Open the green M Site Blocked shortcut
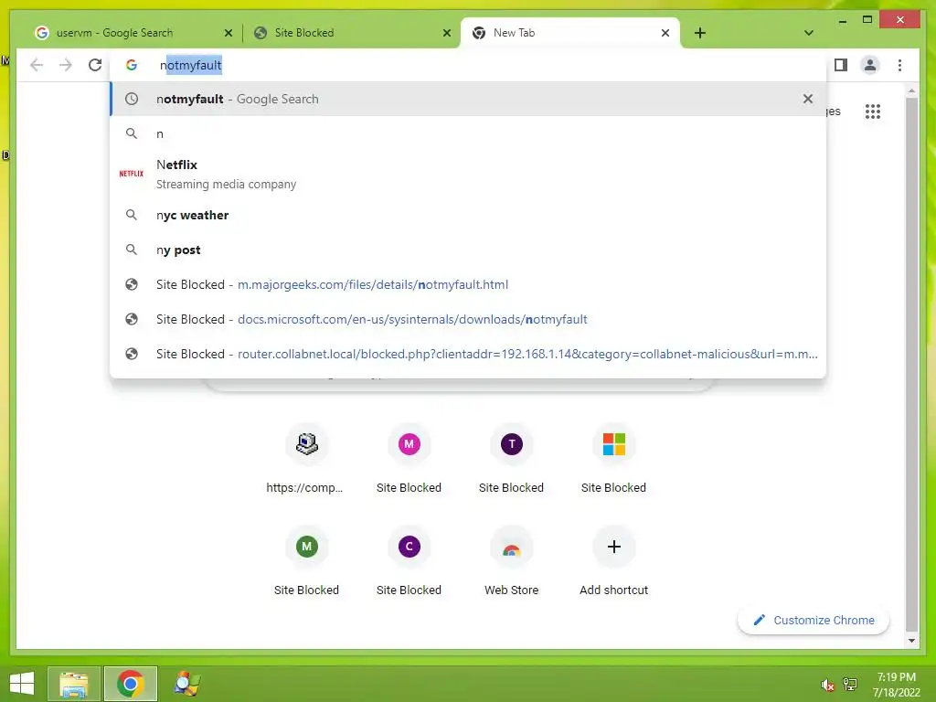Image resolution: width=936 pixels, height=702 pixels. click(306, 561)
